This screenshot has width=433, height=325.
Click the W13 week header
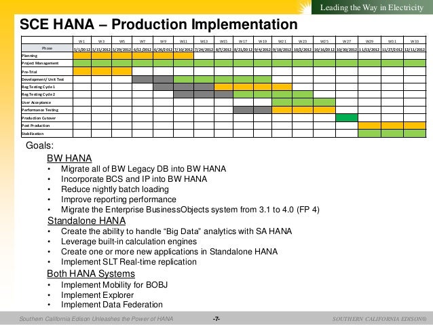(x=204, y=41)
